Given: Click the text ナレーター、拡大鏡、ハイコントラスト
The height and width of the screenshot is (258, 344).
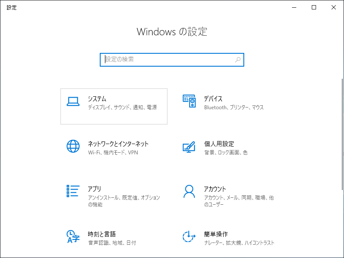Looking at the screenshot, I should coord(239,243).
